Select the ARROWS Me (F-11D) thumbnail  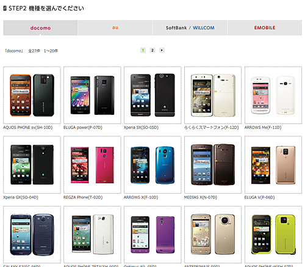tap(273, 95)
